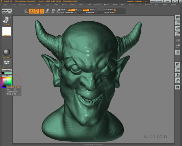Open the Alpha menu
The width and height of the screenshot is (182, 146).
click(x=6, y=5)
